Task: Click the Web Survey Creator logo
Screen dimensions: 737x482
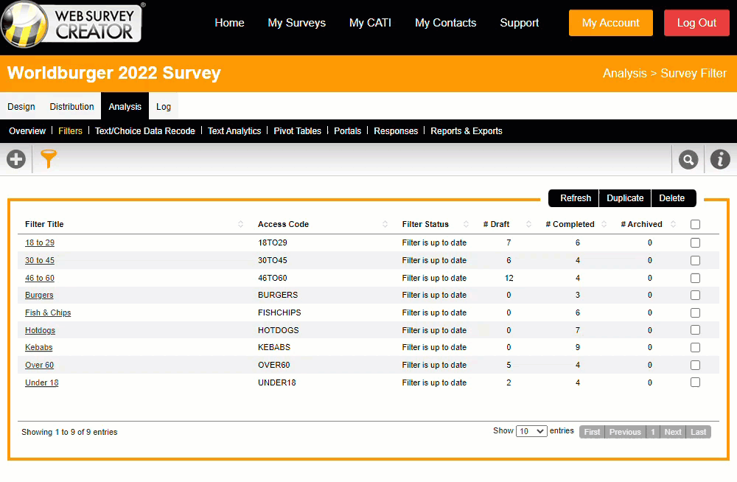Action: coord(72,22)
